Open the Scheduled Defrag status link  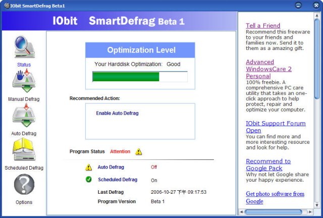117,180
